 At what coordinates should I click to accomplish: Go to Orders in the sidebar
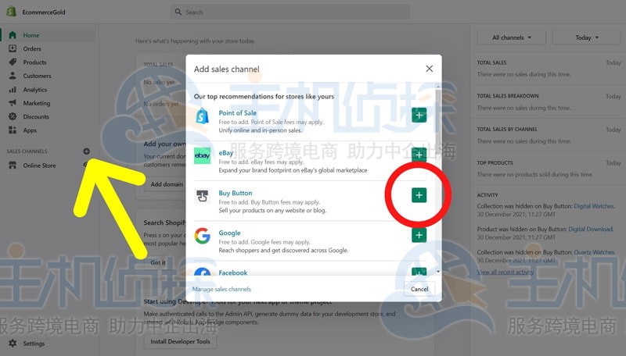(32, 48)
